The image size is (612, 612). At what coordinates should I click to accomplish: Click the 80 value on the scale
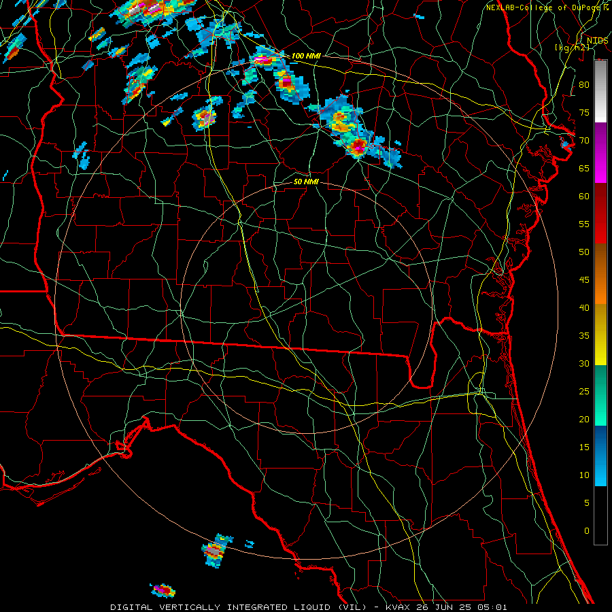584,85
